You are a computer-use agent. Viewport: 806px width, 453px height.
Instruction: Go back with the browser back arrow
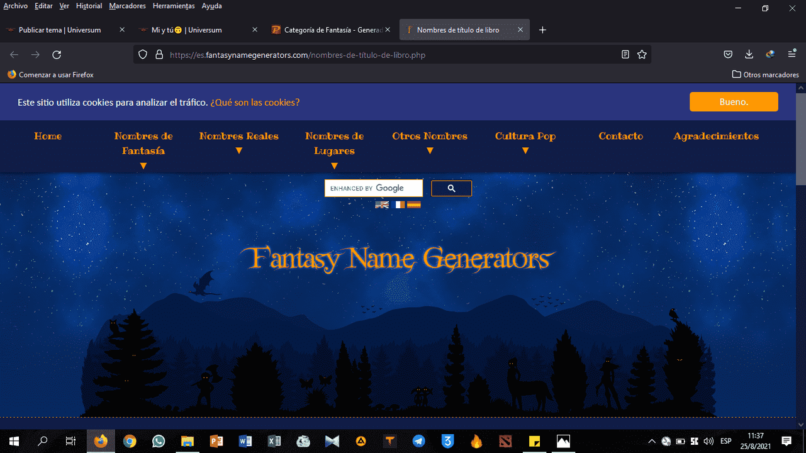coord(14,55)
